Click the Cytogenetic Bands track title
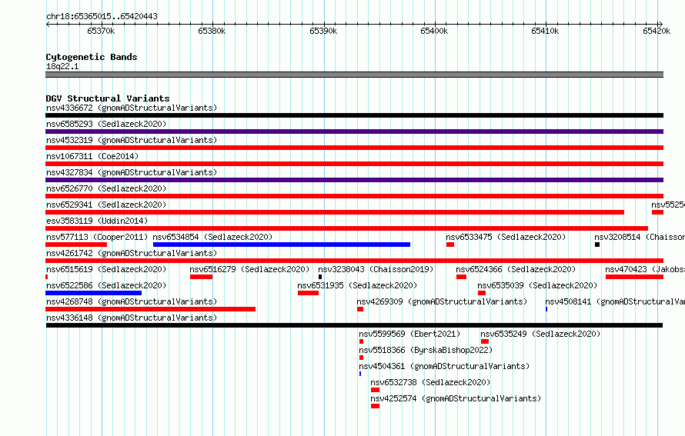The height and width of the screenshot is (436, 685). click(x=92, y=57)
